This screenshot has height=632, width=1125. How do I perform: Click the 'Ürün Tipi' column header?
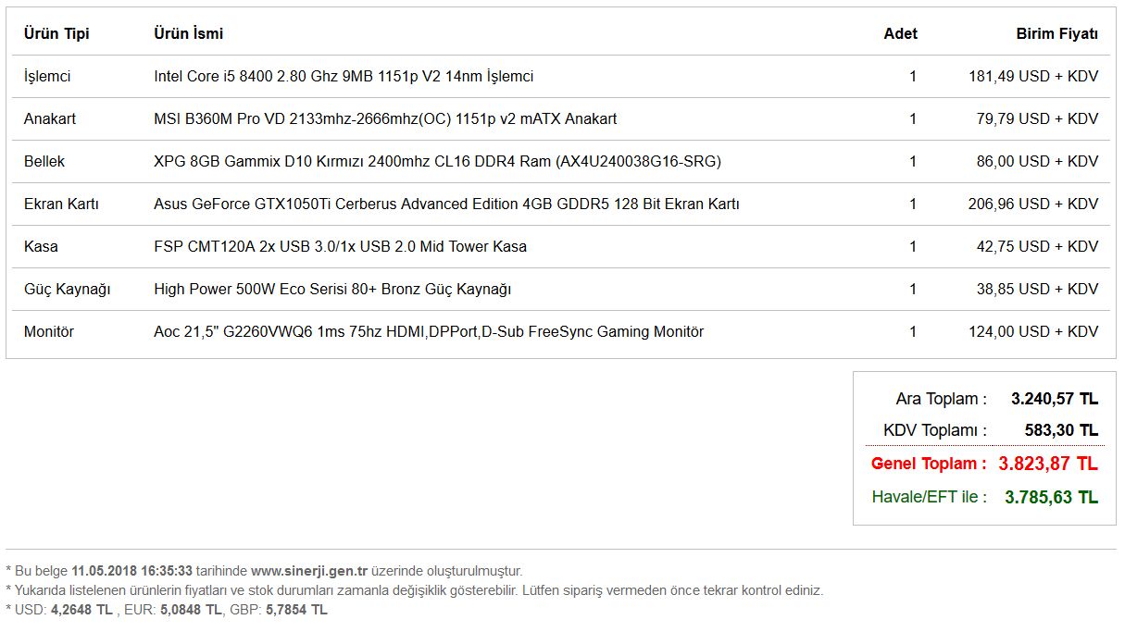pos(56,33)
